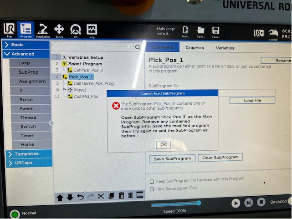Screen dimensions: 292x219
Task: Click the Redo arrow icon
Action: pyautogui.click(x=91, y=197)
